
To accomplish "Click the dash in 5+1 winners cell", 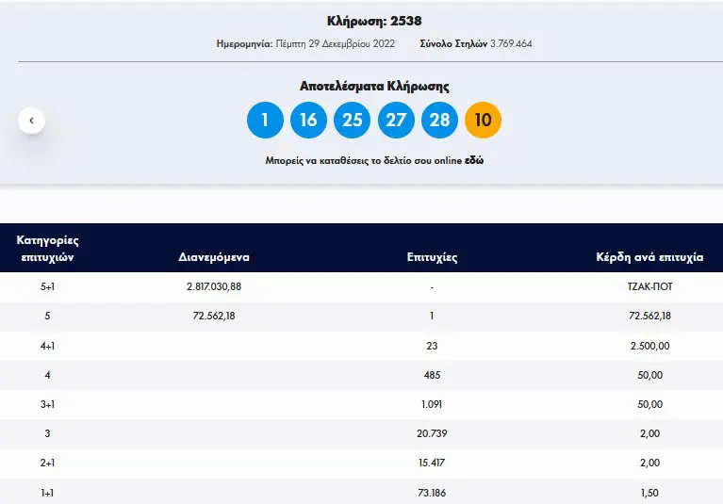I will [432, 287].
